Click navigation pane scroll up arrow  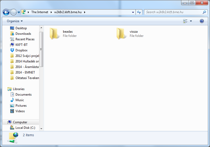point(41,28)
